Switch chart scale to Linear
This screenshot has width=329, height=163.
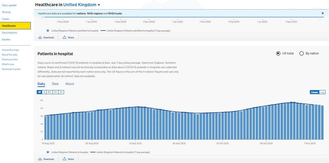click(314, 92)
